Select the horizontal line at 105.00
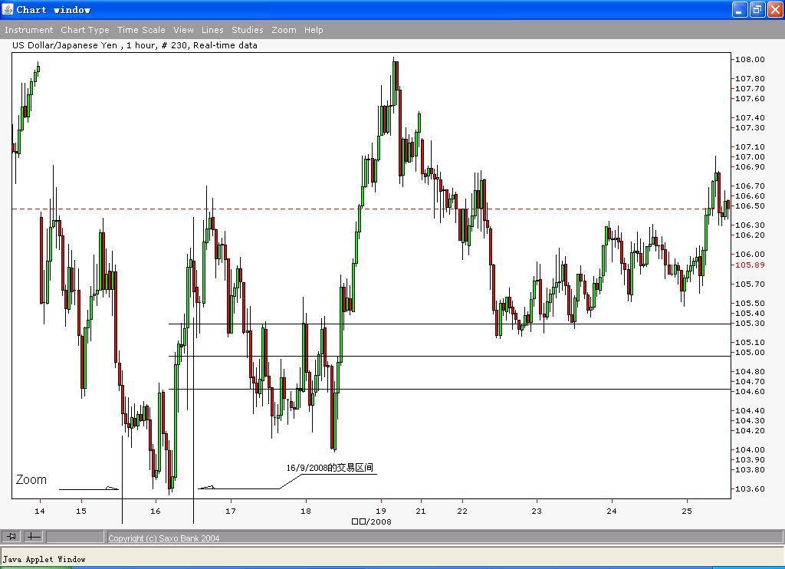The image size is (785, 569). tap(449, 356)
